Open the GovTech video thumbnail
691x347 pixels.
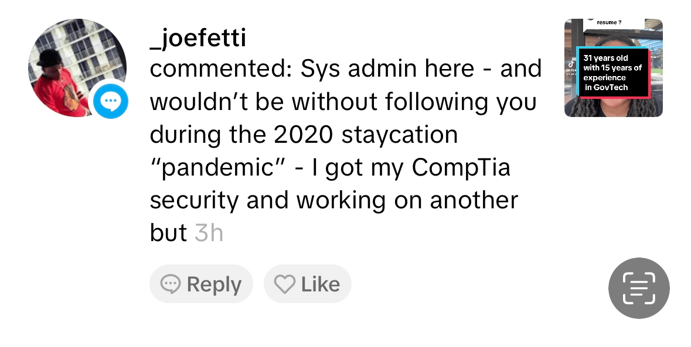(x=613, y=67)
